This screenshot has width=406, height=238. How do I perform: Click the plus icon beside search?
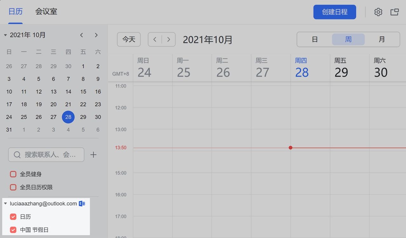(x=93, y=155)
